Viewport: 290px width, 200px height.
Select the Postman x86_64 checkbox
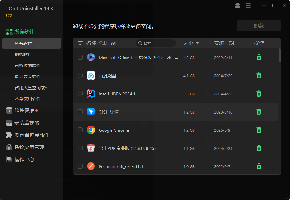click(x=80, y=166)
